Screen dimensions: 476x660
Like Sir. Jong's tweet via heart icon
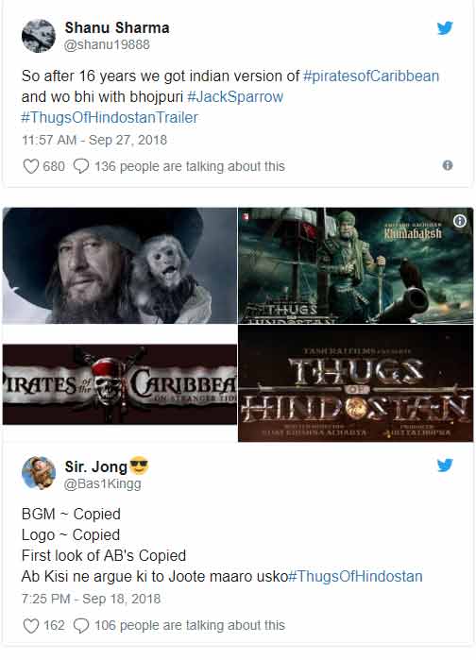[31, 625]
